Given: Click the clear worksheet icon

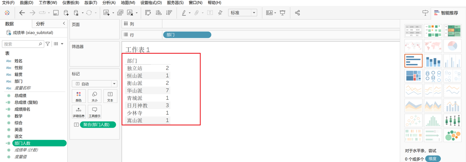Looking at the screenshot, I should click(130, 13).
